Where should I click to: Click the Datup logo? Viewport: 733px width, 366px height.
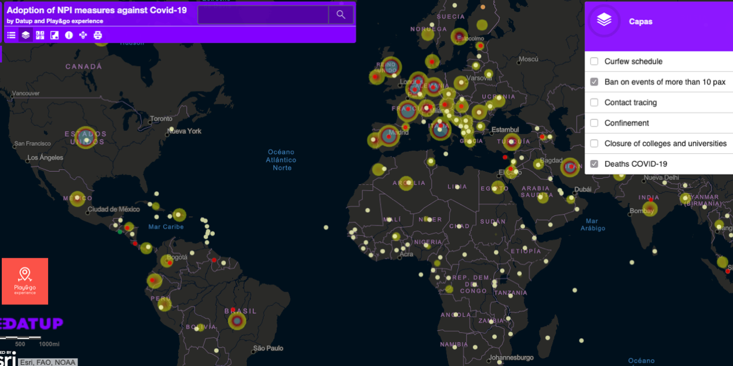pyautogui.click(x=32, y=324)
